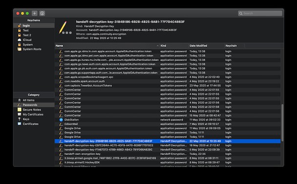The height and width of the screenshot is (184, 297).
Task: Select the Certificates category
Action: (34, 124)
